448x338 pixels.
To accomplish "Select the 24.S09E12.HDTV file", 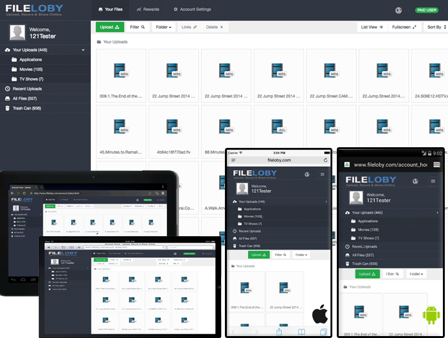I will pyautogui.click(x=429, y=76).
